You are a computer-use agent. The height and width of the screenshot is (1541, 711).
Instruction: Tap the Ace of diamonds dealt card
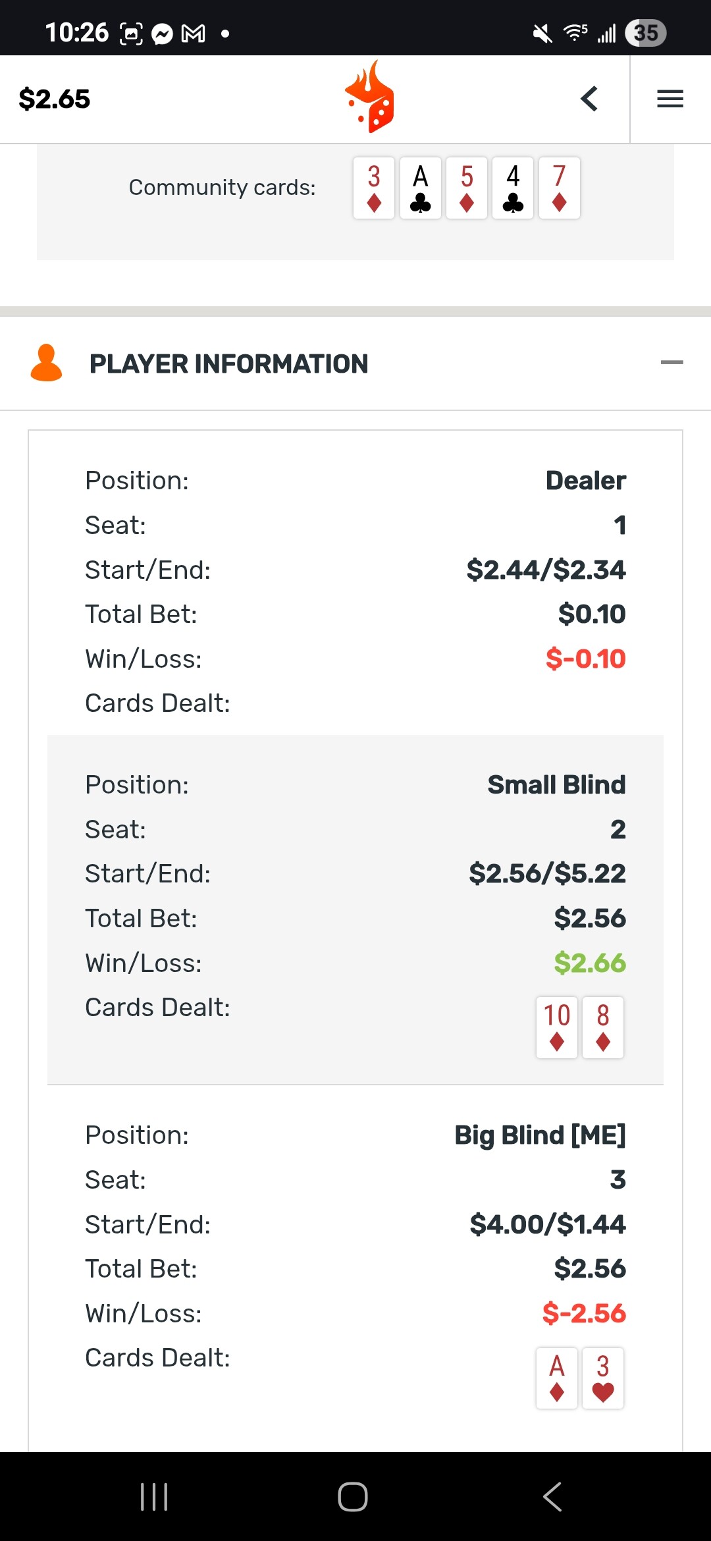[557, 1378]
